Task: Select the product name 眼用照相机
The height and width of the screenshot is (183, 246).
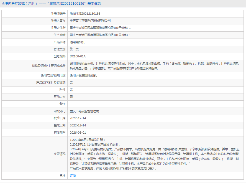Action: (77, 42)
